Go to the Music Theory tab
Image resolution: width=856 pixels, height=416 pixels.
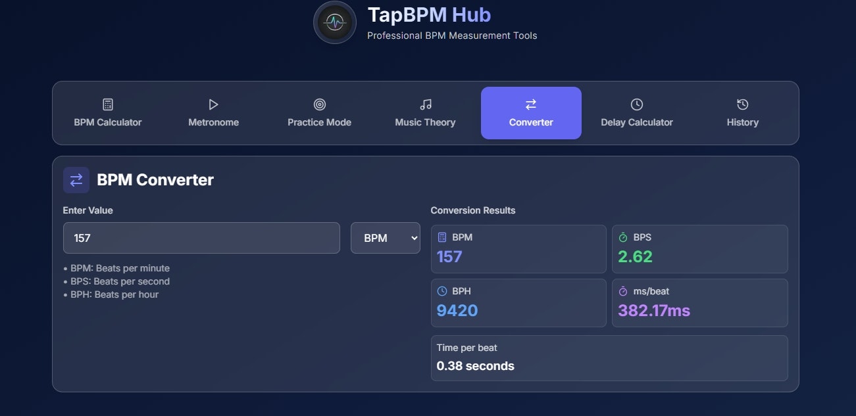[x=425, y=113]
